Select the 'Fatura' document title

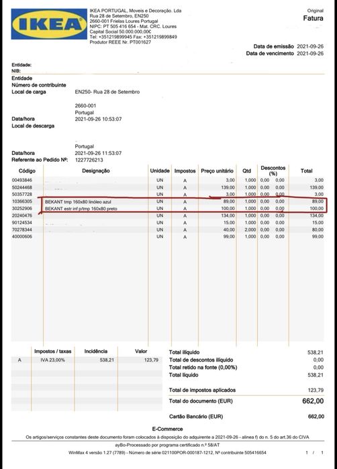pyautogui.click(x=313, y=18)
